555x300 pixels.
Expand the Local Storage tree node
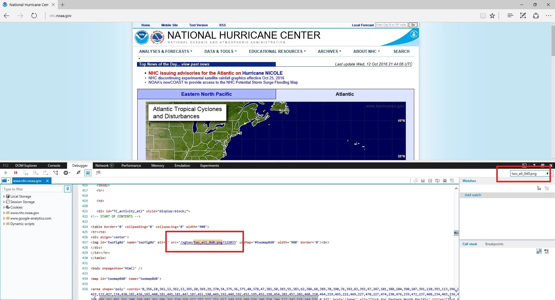[x=4, y=196]
